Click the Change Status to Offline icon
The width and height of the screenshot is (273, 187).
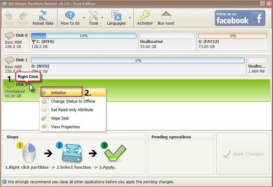[44, 101]
